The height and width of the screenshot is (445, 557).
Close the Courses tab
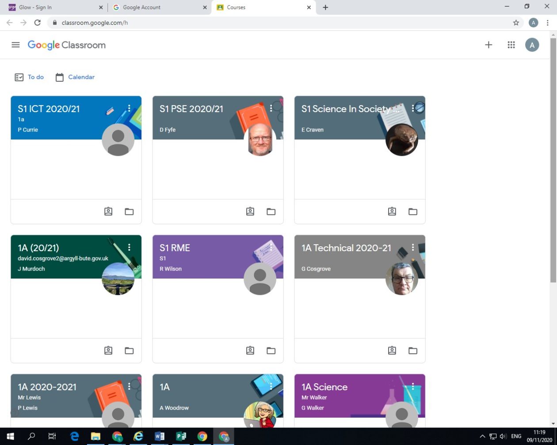[x=309, y=8]
